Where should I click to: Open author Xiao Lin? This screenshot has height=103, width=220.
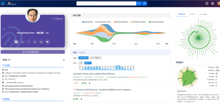[99, 93]
